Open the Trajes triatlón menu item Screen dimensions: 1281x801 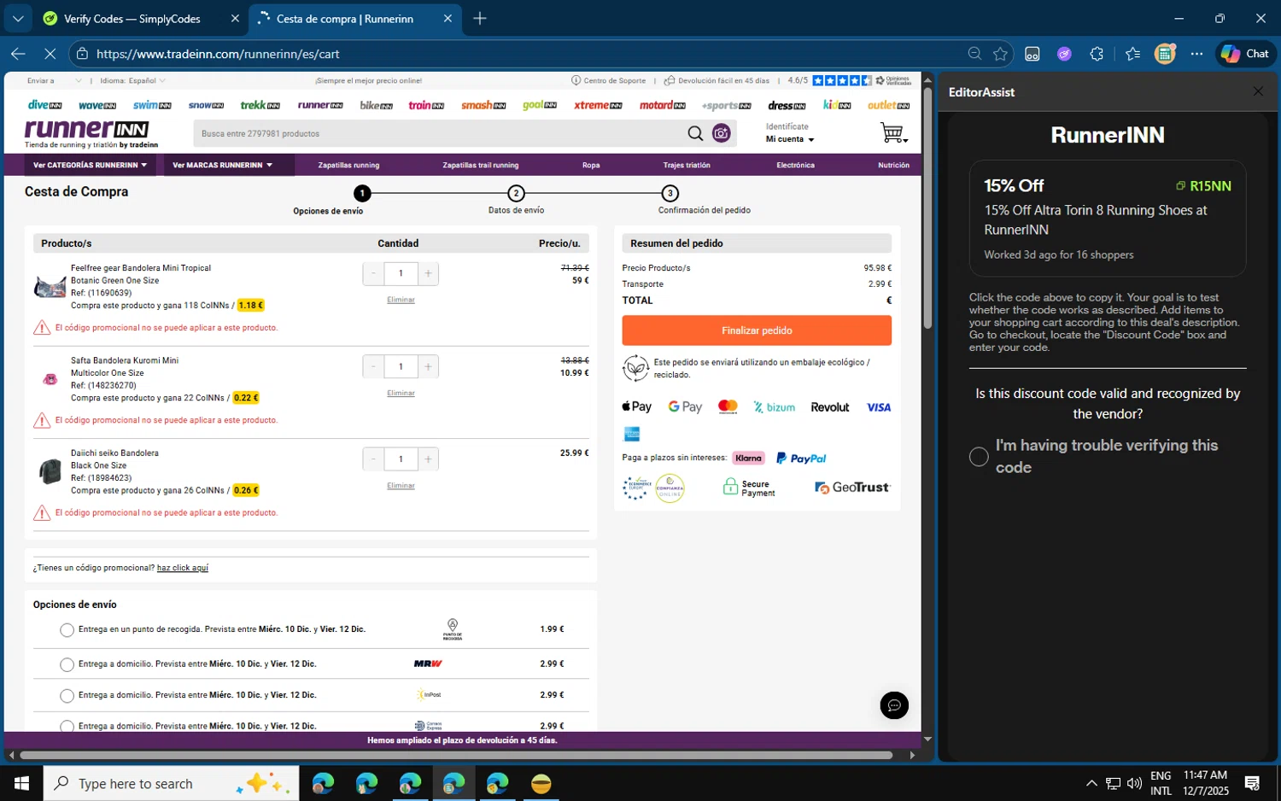(x=687, y=166)
